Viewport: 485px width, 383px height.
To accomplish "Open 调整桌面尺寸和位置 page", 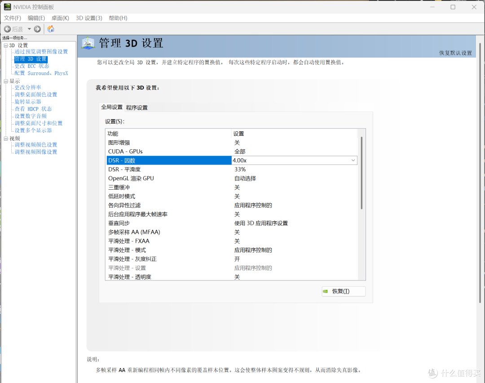I will (x=39, y=123).
